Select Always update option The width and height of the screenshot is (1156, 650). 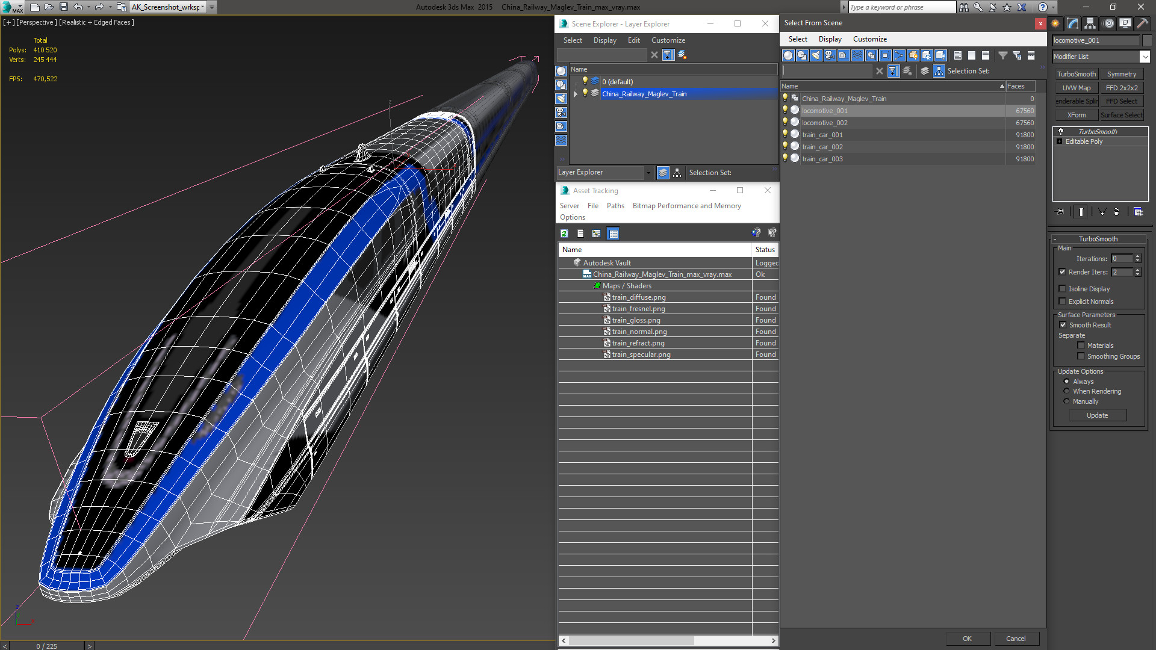[x=1066, y=382]
